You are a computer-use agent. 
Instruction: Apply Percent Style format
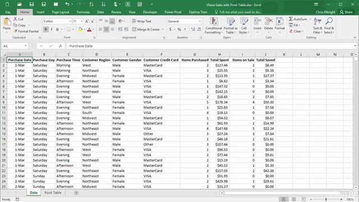(x=179, y=29)
